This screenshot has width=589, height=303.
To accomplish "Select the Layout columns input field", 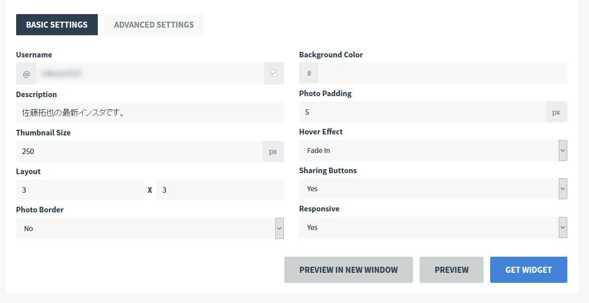I will [80, 190].
